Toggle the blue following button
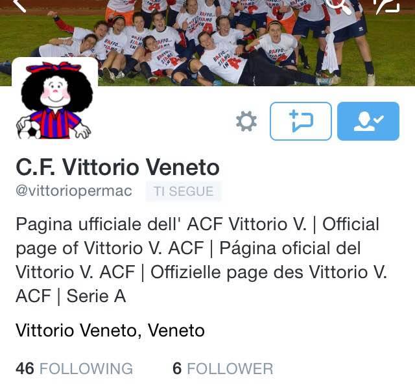Image resolution: width=415 pixels, height=389 pixels. pos(368,121)
